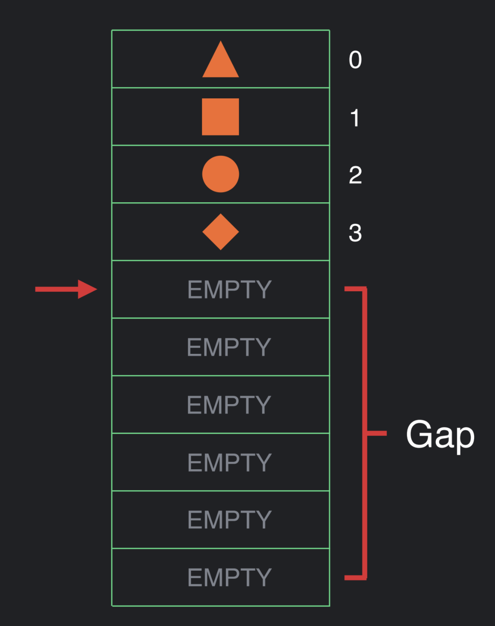
Task: Select the cell containing the diamond
Action: 221,232
